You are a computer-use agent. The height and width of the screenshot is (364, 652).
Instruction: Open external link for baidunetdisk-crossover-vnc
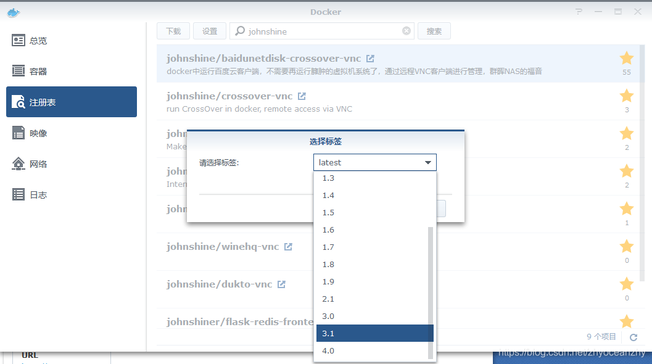[370, 59]
